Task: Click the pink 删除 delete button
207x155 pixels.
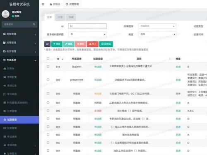Action: (x=81, y=44)
